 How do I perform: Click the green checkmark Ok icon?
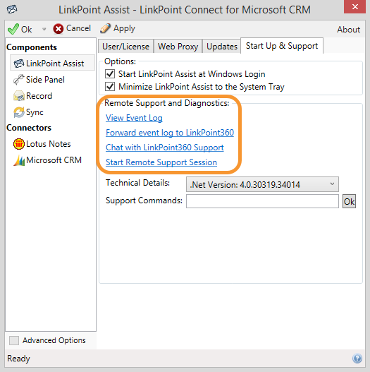[x=13, y=29]
